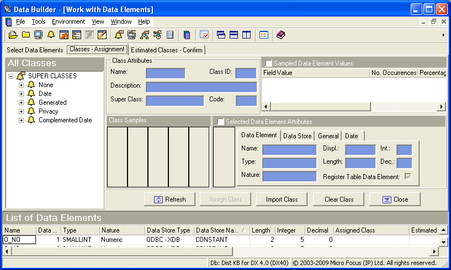Click the open folder toolbar icon
This screenshot has height=270, width=451.
click(13, 35)
